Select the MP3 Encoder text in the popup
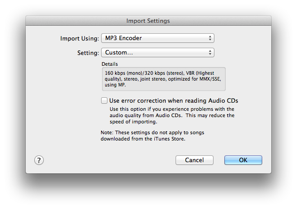This screenshot has width=297, height=209. click(x=123, y=38)
